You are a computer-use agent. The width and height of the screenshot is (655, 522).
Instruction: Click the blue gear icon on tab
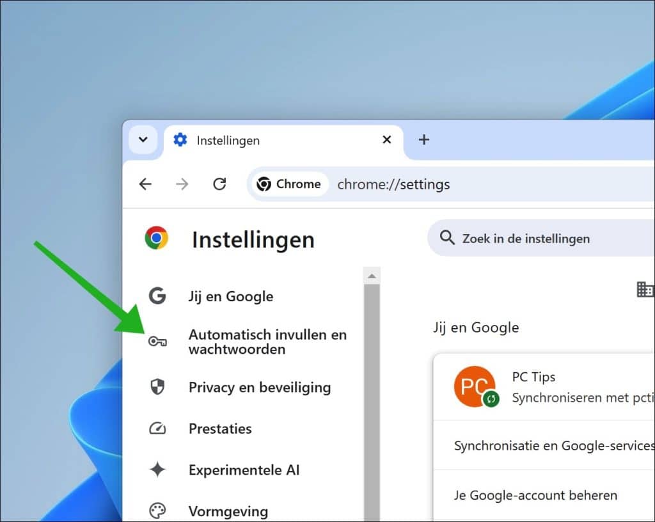pos(180,140)
